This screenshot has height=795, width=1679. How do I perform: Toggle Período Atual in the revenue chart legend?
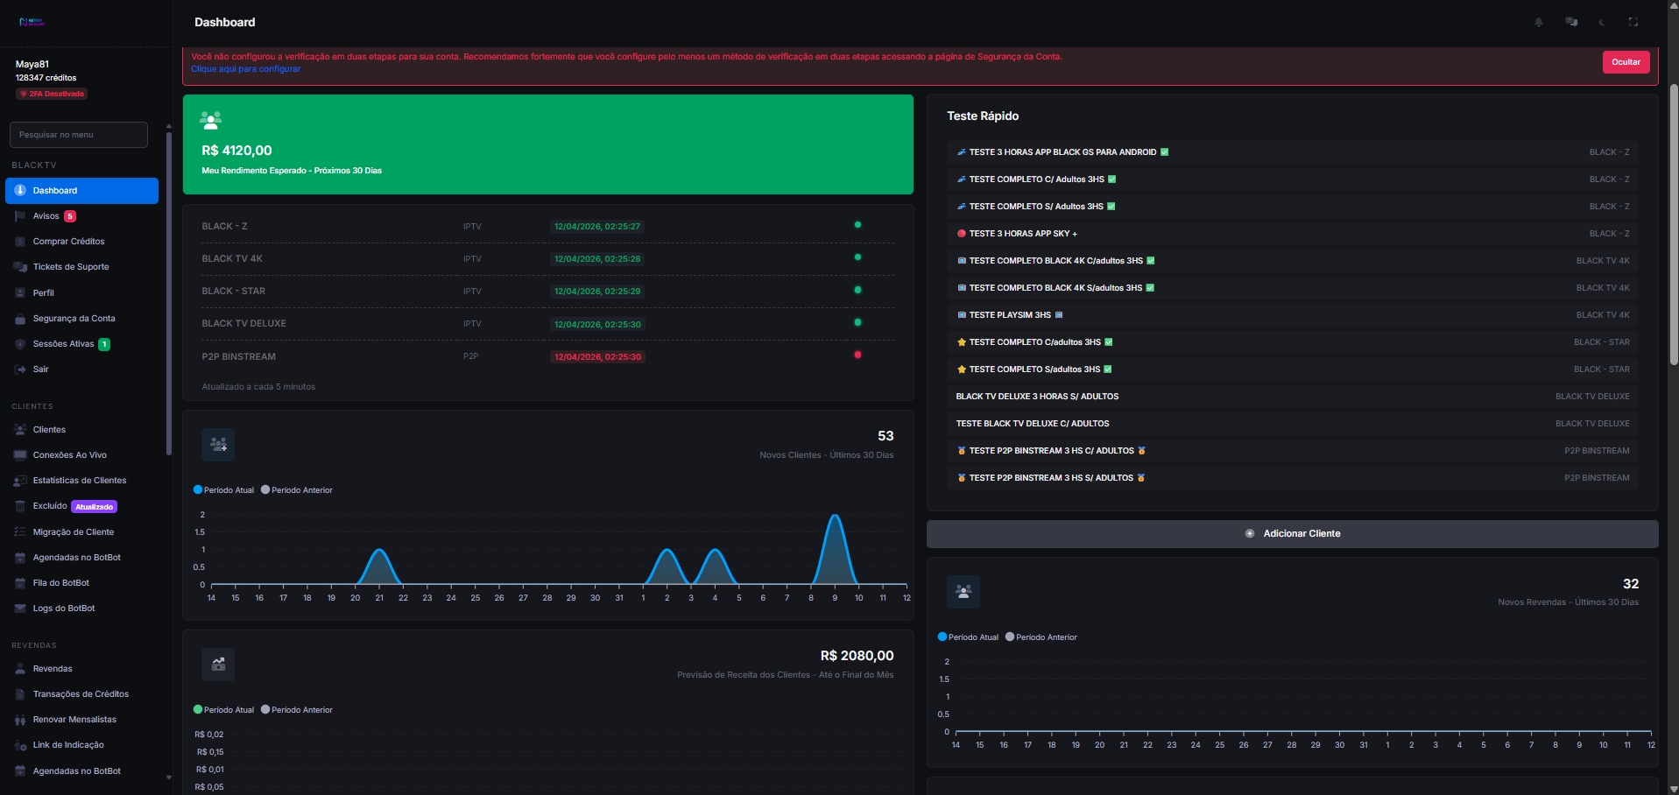point(223,709)
